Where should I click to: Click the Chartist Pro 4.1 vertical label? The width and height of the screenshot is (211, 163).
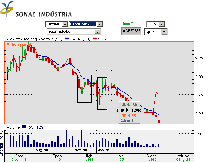click(1, 143)
